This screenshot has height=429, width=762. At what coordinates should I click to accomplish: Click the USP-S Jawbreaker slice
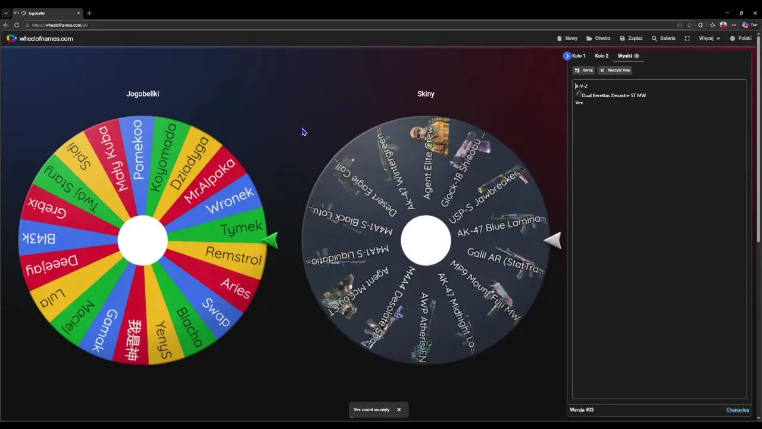[487, 195]
